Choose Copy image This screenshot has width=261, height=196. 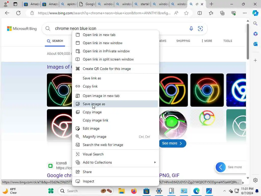coord(115,112)
